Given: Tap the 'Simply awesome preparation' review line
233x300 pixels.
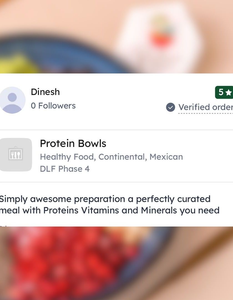Looking at the screenshot, I should (105, 199).
